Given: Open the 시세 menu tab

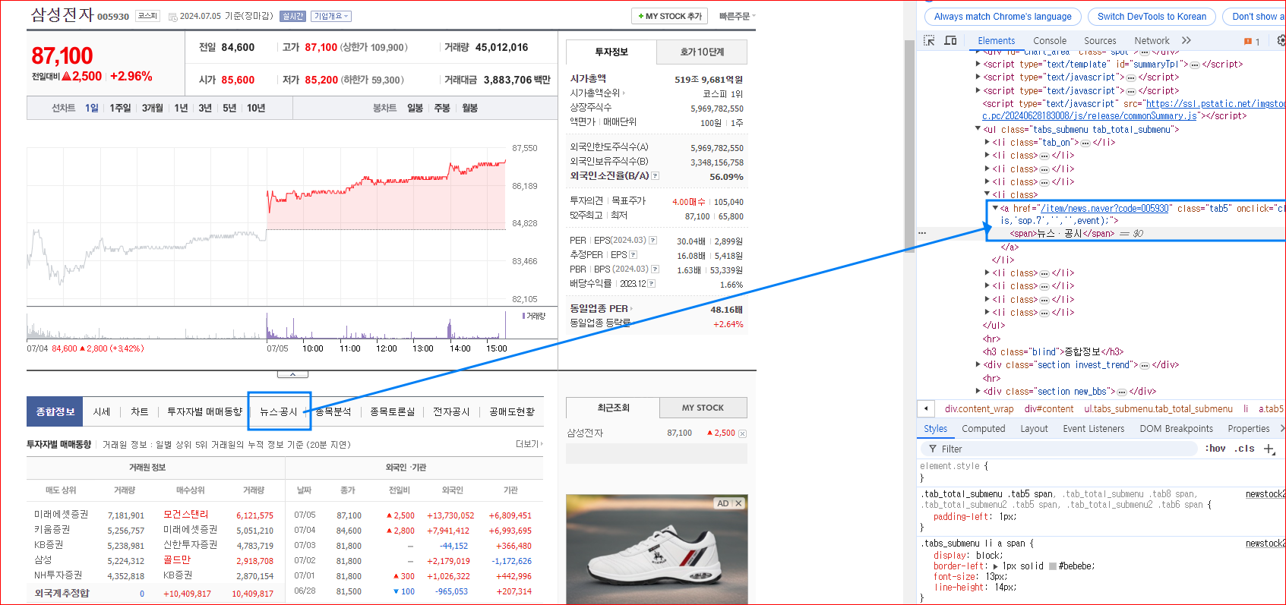Looking at the screenshot, I should [x=102, y=411].
